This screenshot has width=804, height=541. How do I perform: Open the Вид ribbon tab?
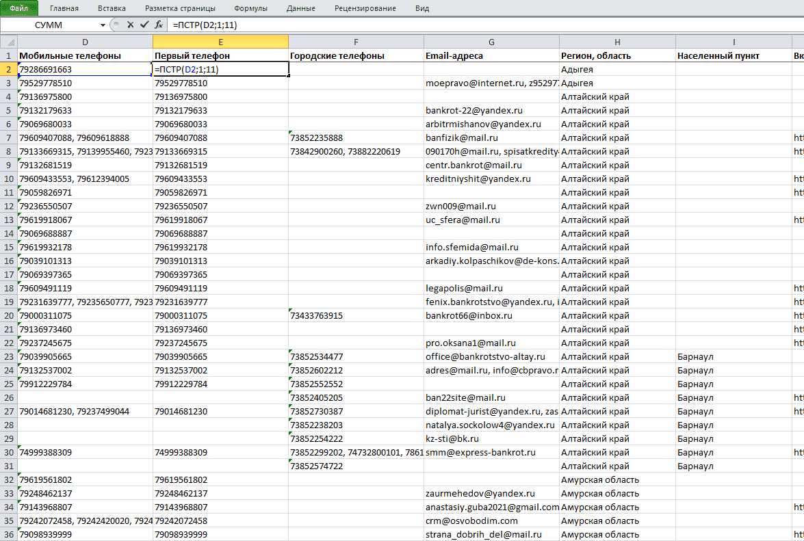[422, 8]
